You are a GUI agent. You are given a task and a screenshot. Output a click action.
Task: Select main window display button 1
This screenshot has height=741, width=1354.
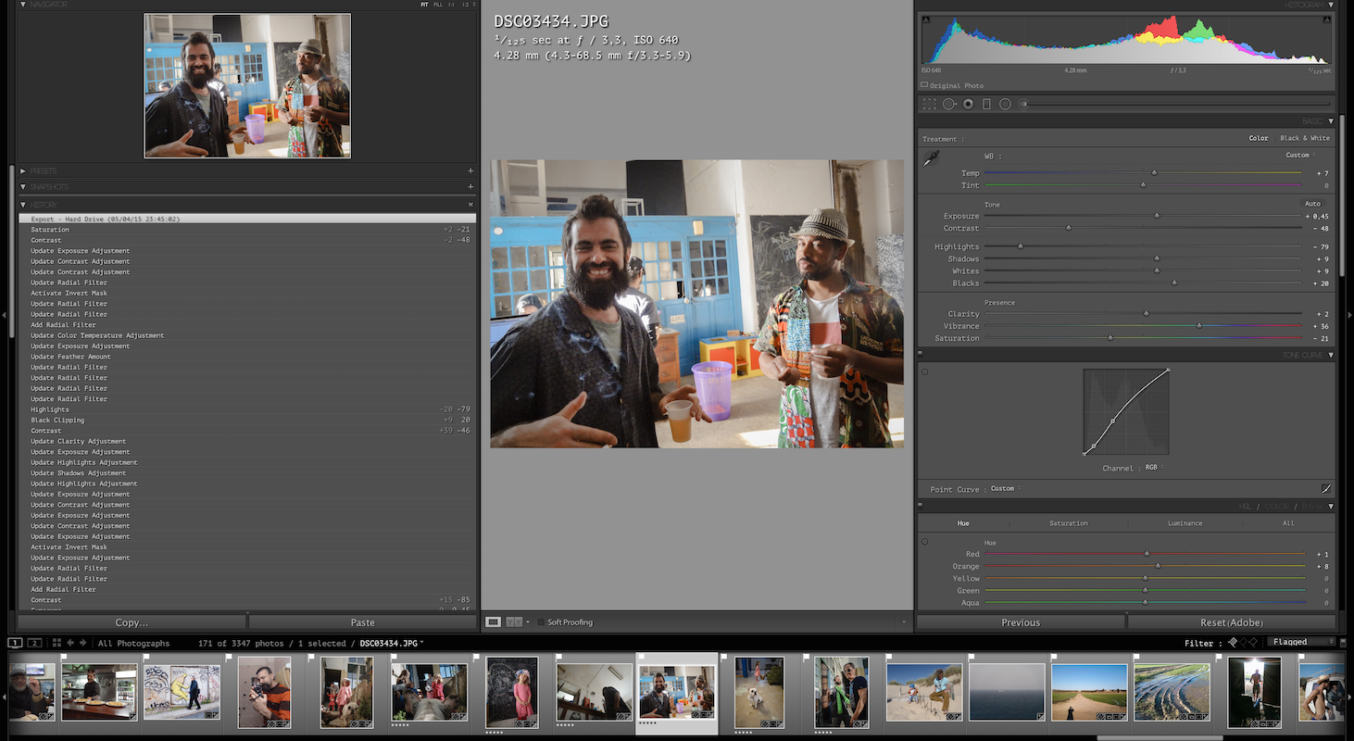coord(15,643)
